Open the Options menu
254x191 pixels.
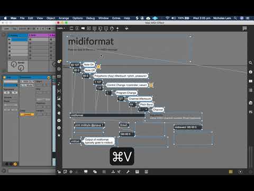coord(78,18)
